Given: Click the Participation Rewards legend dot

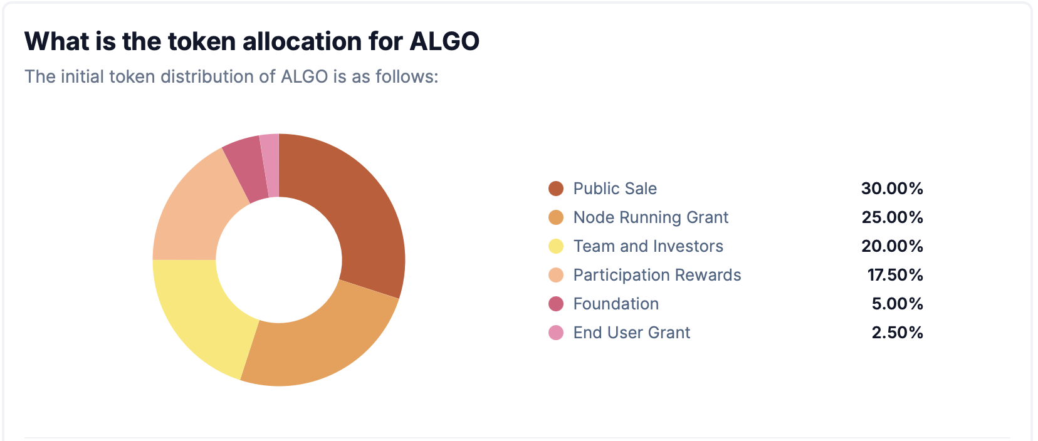Looking at the screenshot, I should pyautogui.click(x=556, y=275).
